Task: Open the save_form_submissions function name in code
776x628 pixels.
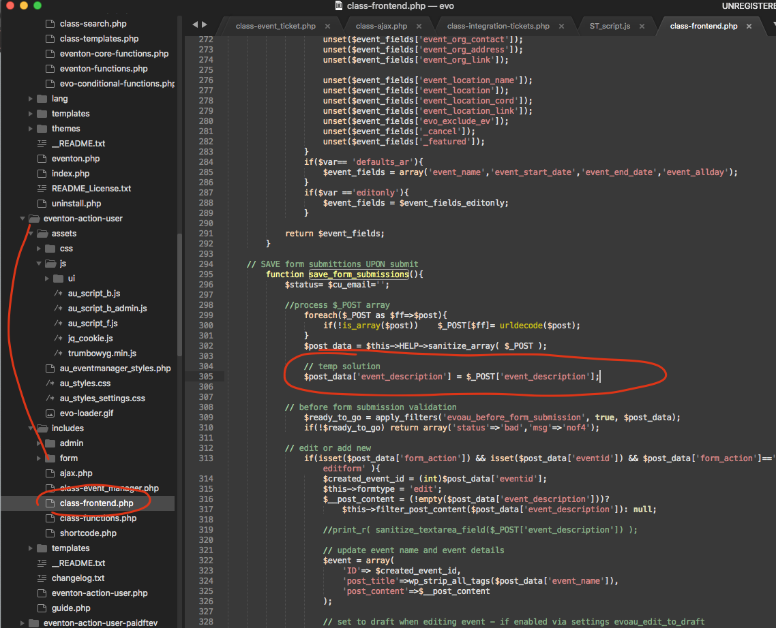Action: click(359, 274)
